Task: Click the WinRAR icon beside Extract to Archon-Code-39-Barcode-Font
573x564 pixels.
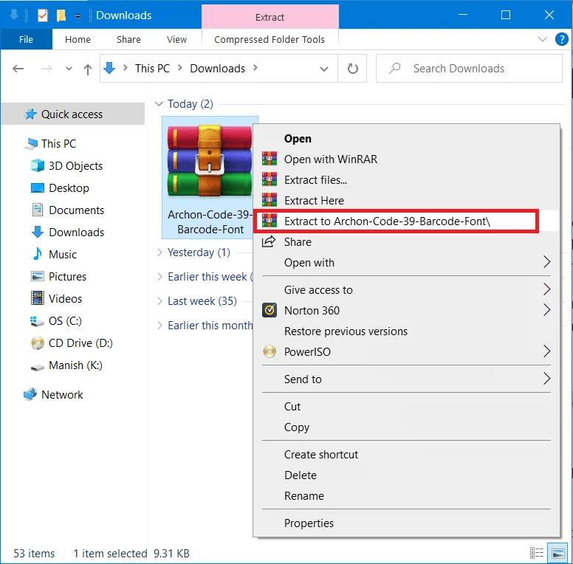Action: 270,221
